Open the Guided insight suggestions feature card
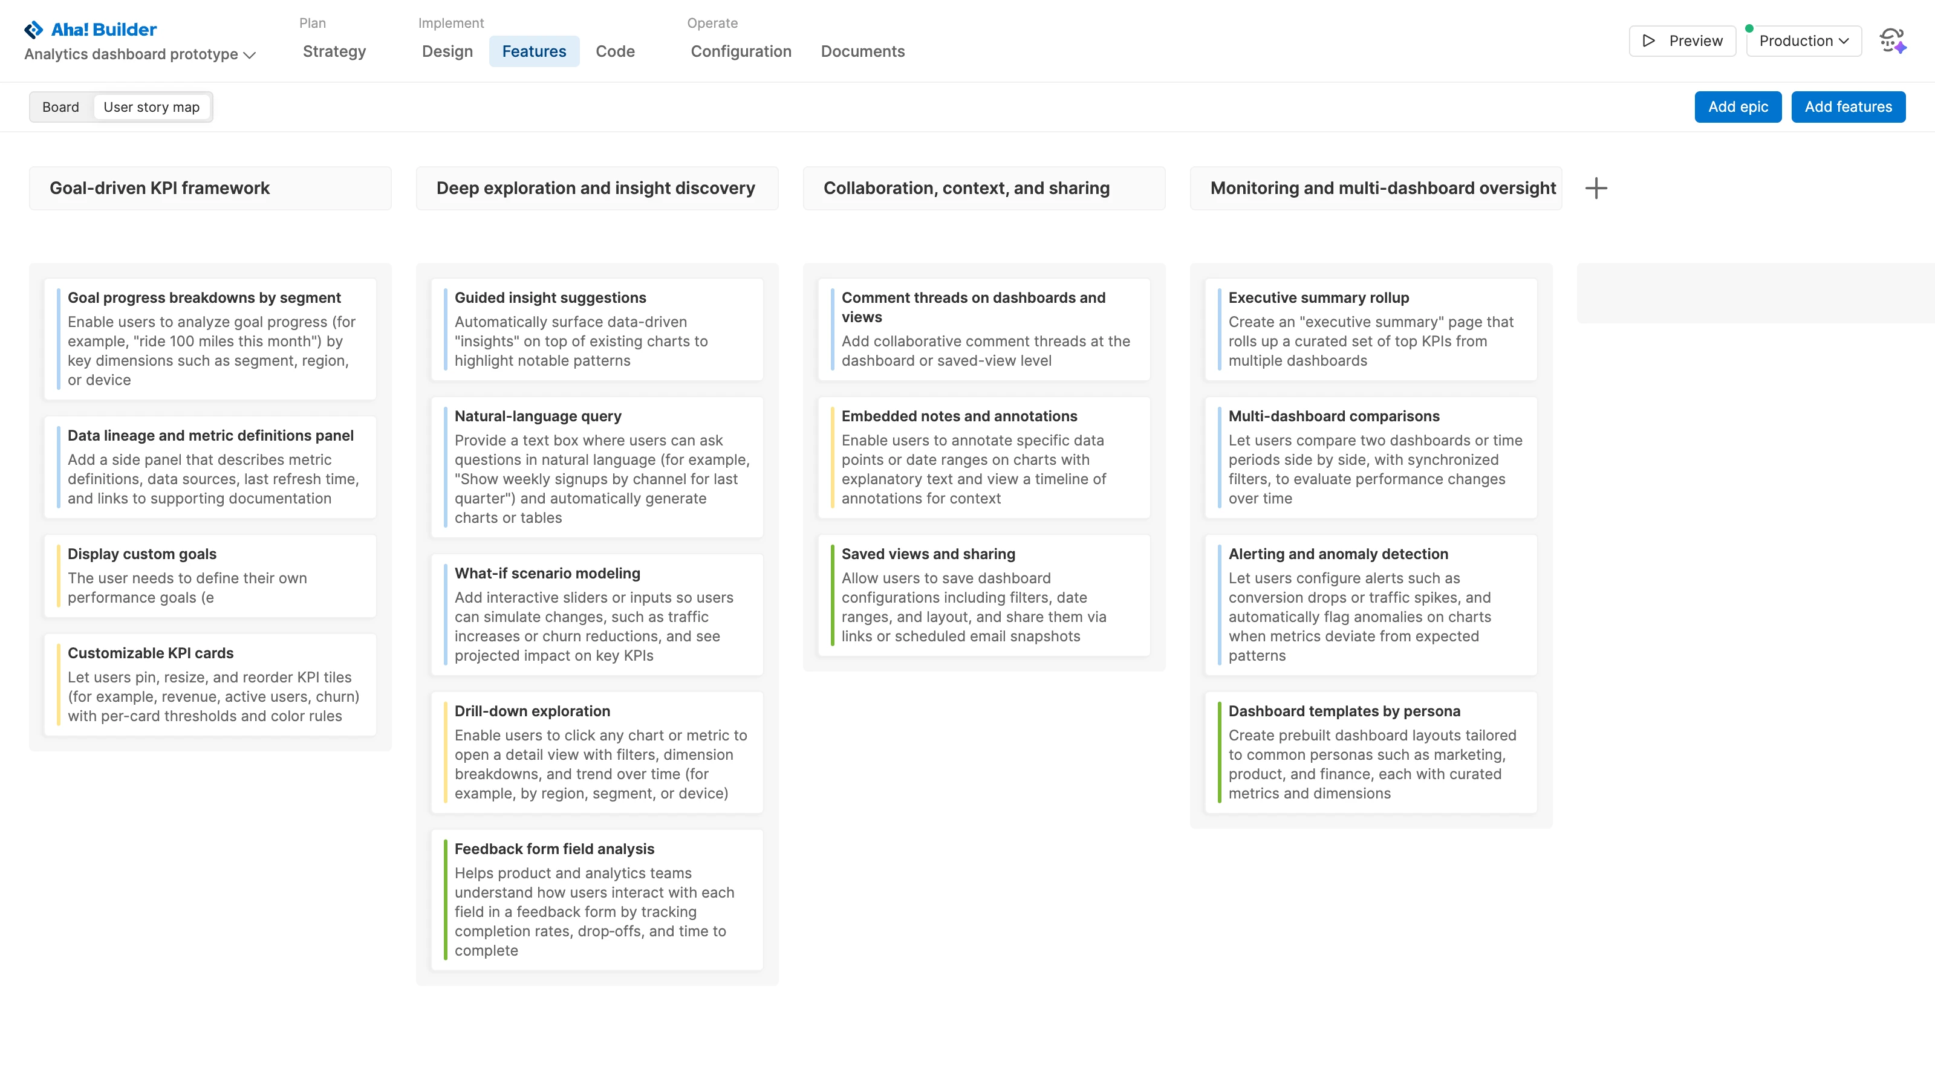The height and width of the screenshot is (1088, 1935). (x=597, y=329)
